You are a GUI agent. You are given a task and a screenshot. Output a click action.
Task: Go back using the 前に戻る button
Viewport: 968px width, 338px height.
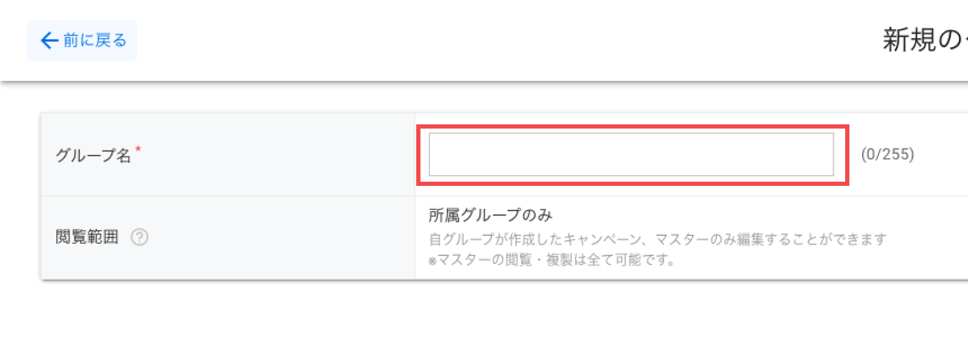coord(82,40)
